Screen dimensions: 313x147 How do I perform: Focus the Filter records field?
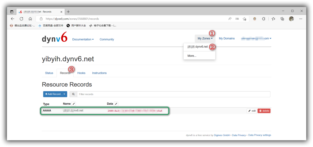pos(174,94)
